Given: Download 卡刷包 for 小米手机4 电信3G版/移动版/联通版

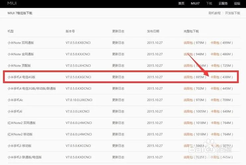Looking at the screenshot, I should point(215,88).
